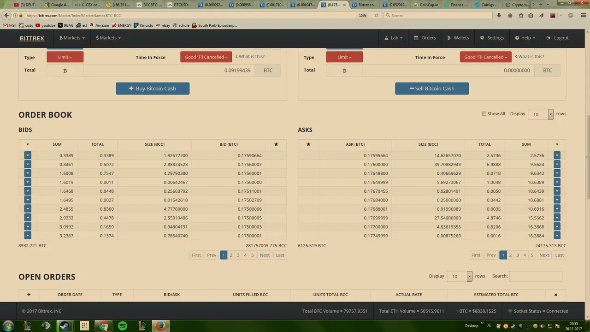
Task: Open action menu for ask 0.17600000
Action: pos(557,164)
